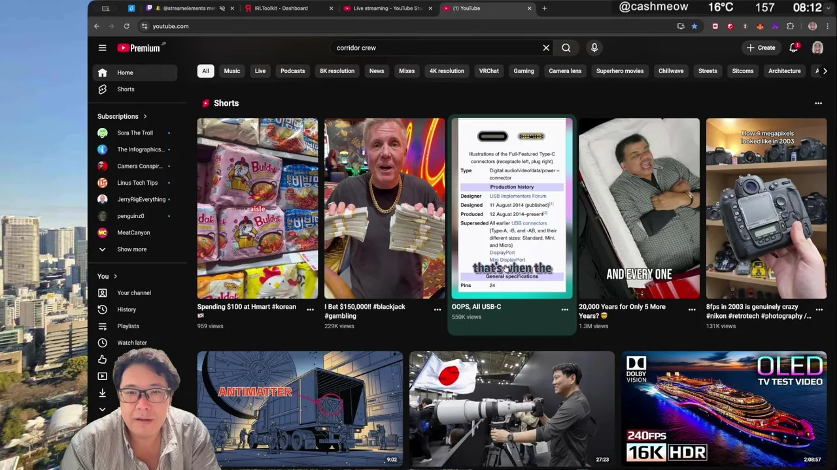Open the hamburger guide menu icon
The width and height of the screenshot is (837, 470).
pos(102,48)
